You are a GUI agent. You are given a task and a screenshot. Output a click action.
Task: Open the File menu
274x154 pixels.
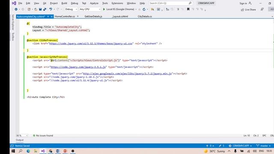click(x=20, y=3)
